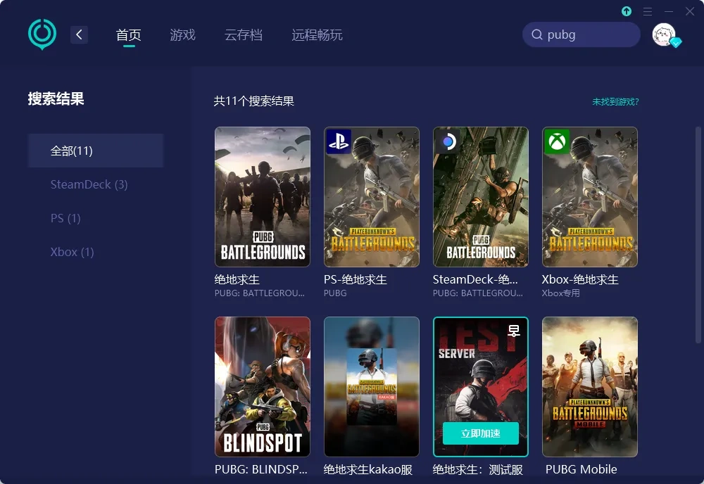Image resolution: width=704 pixels, height=484 pixels.
Task: Switch to the 游戏 tab
Action: pyautogui.click(x=182, y=34)
